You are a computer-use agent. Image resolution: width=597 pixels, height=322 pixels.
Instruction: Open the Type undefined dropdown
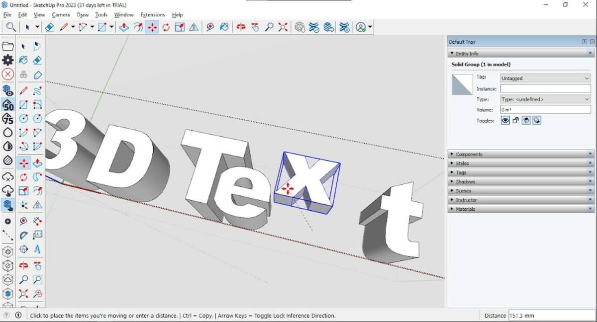[x=545, y=99]
